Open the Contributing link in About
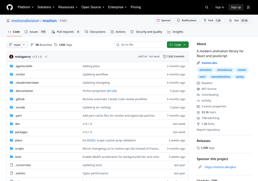 tap(208, 95)
